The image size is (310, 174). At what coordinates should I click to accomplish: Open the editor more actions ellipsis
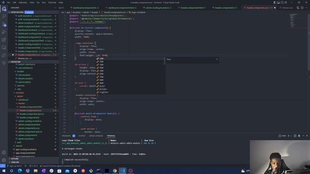pyautogui.click(x=306, y=8)
